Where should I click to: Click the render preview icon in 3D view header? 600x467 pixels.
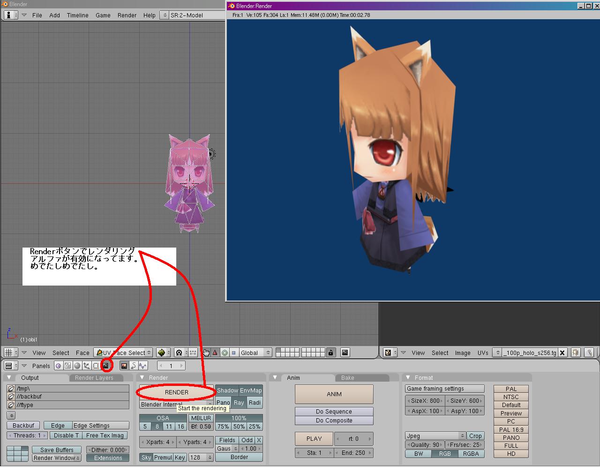[x=345, y=353]
